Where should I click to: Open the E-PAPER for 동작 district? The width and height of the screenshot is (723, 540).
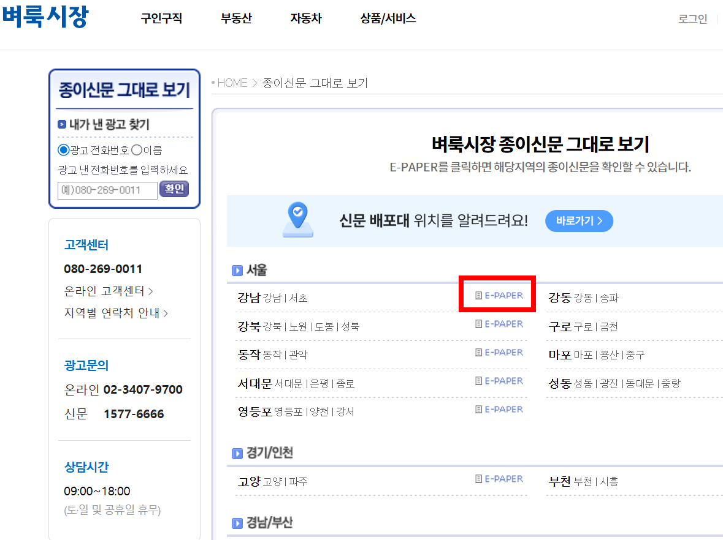click(x=500, y=352)
